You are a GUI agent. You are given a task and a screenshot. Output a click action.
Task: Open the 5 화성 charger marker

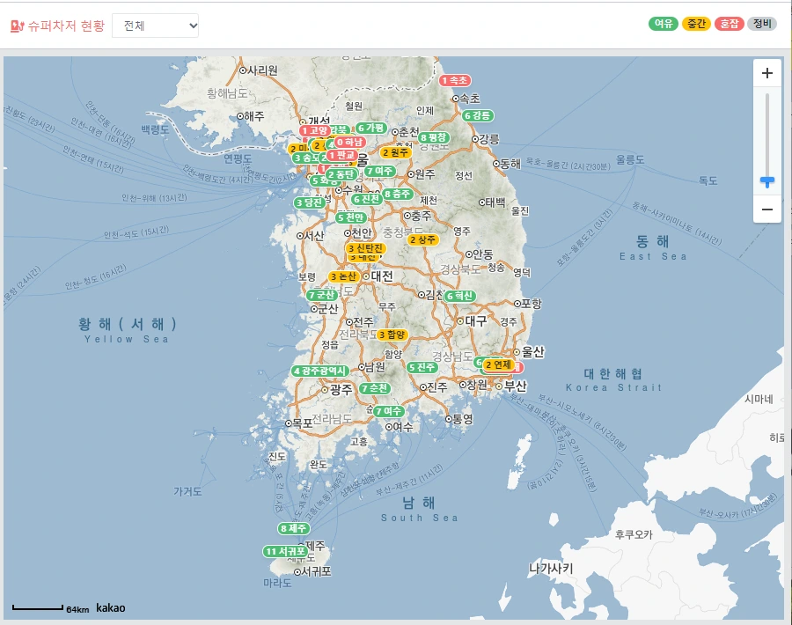click(322, 180)
